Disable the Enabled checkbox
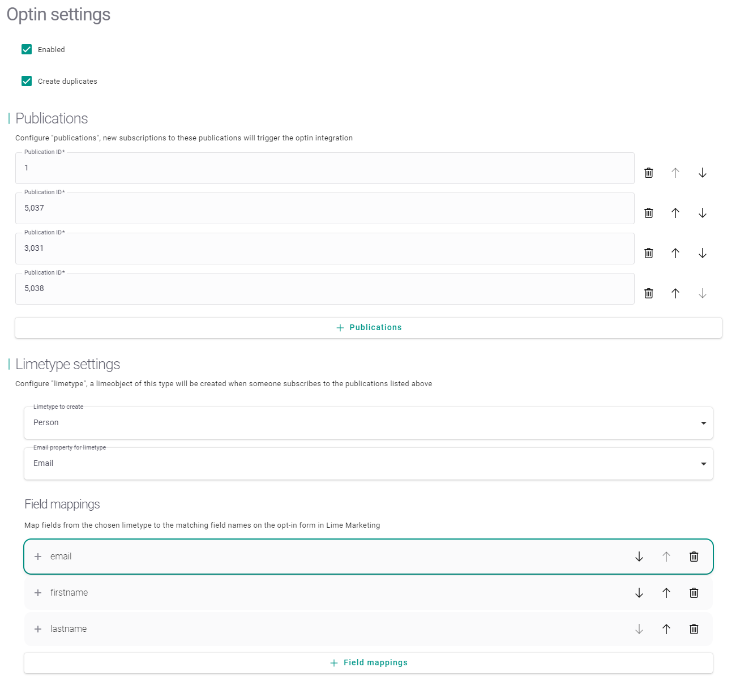736x680 pixels. click(27, 49)
